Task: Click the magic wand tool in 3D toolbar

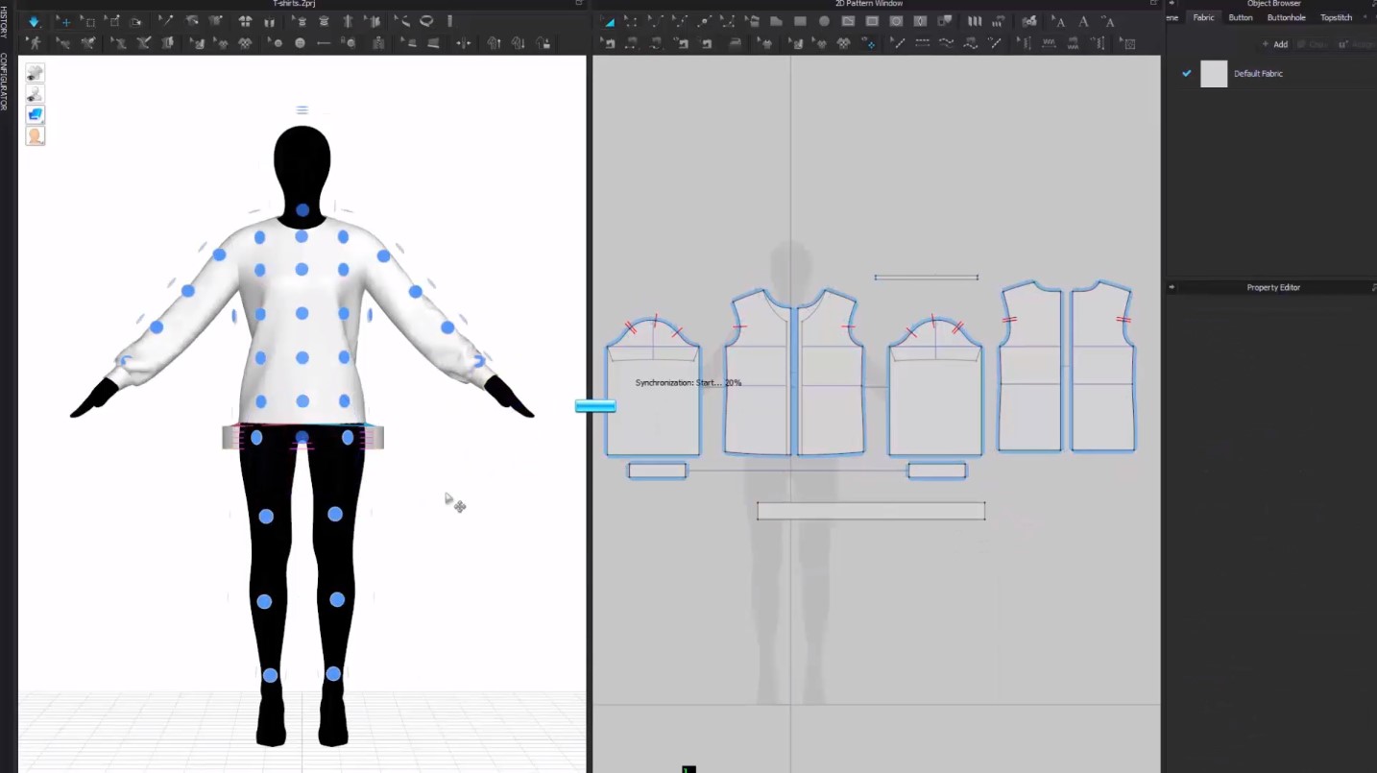Action: [166, 21]
